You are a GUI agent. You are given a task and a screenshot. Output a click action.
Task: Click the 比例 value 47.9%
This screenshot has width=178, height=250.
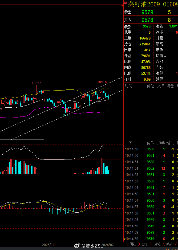146,62
